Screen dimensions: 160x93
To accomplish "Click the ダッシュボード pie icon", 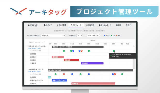I will click(100, 25).
